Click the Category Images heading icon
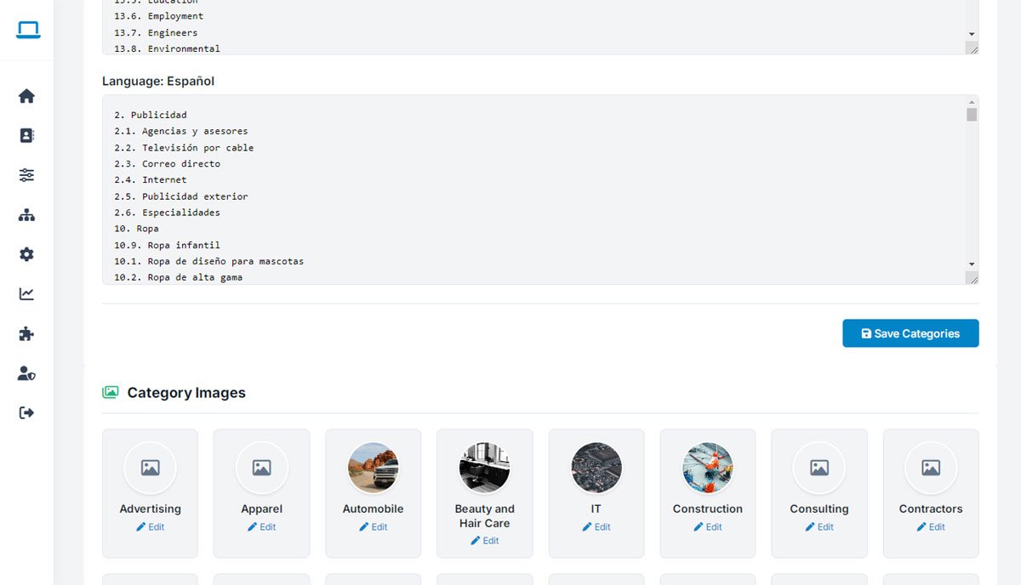This screenshot has height=585, width=1021. pos(111,393)
